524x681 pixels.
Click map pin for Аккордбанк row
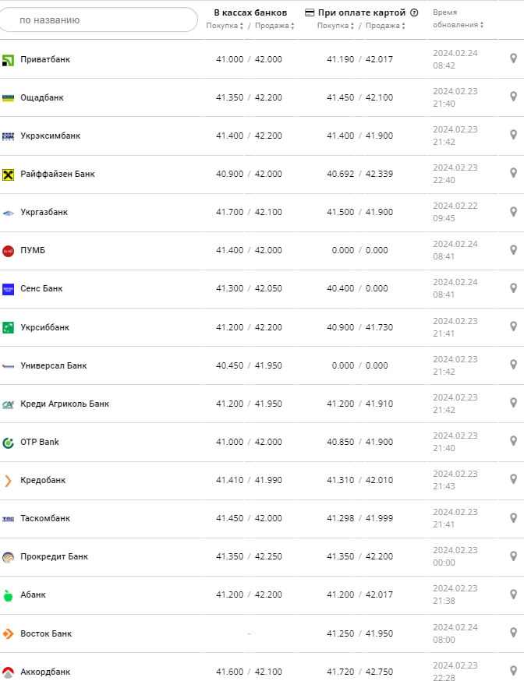tap(513, 670)
